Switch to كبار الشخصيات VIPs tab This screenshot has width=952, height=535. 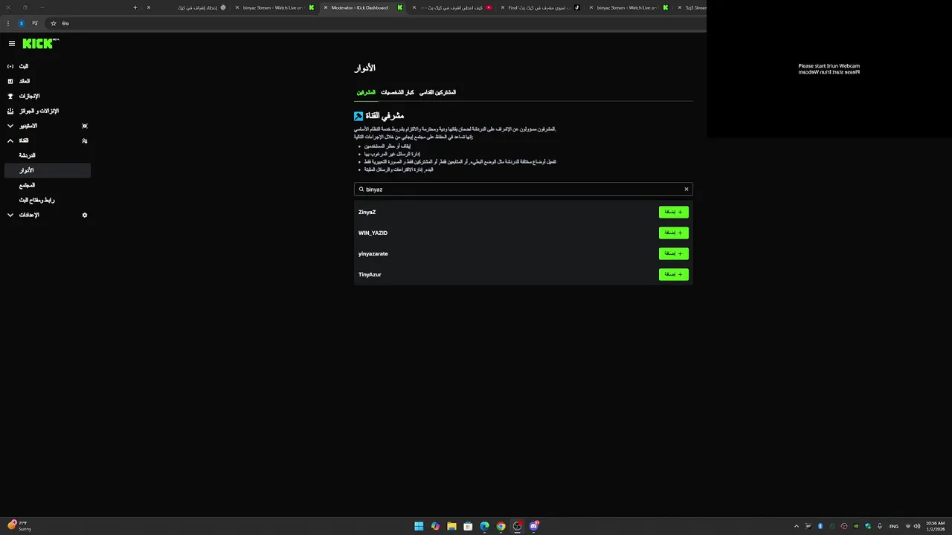397,92
